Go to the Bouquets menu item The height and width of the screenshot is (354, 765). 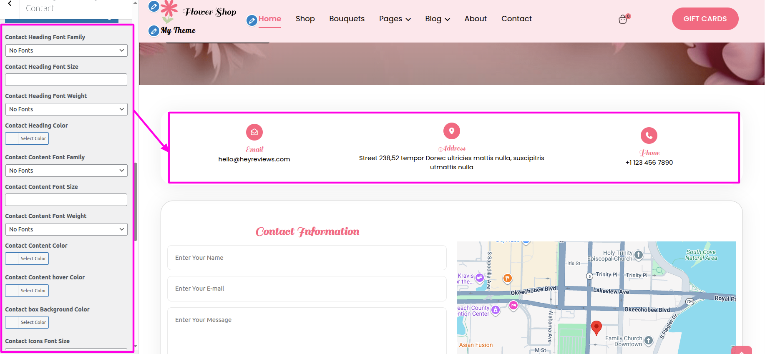point(347,19)
